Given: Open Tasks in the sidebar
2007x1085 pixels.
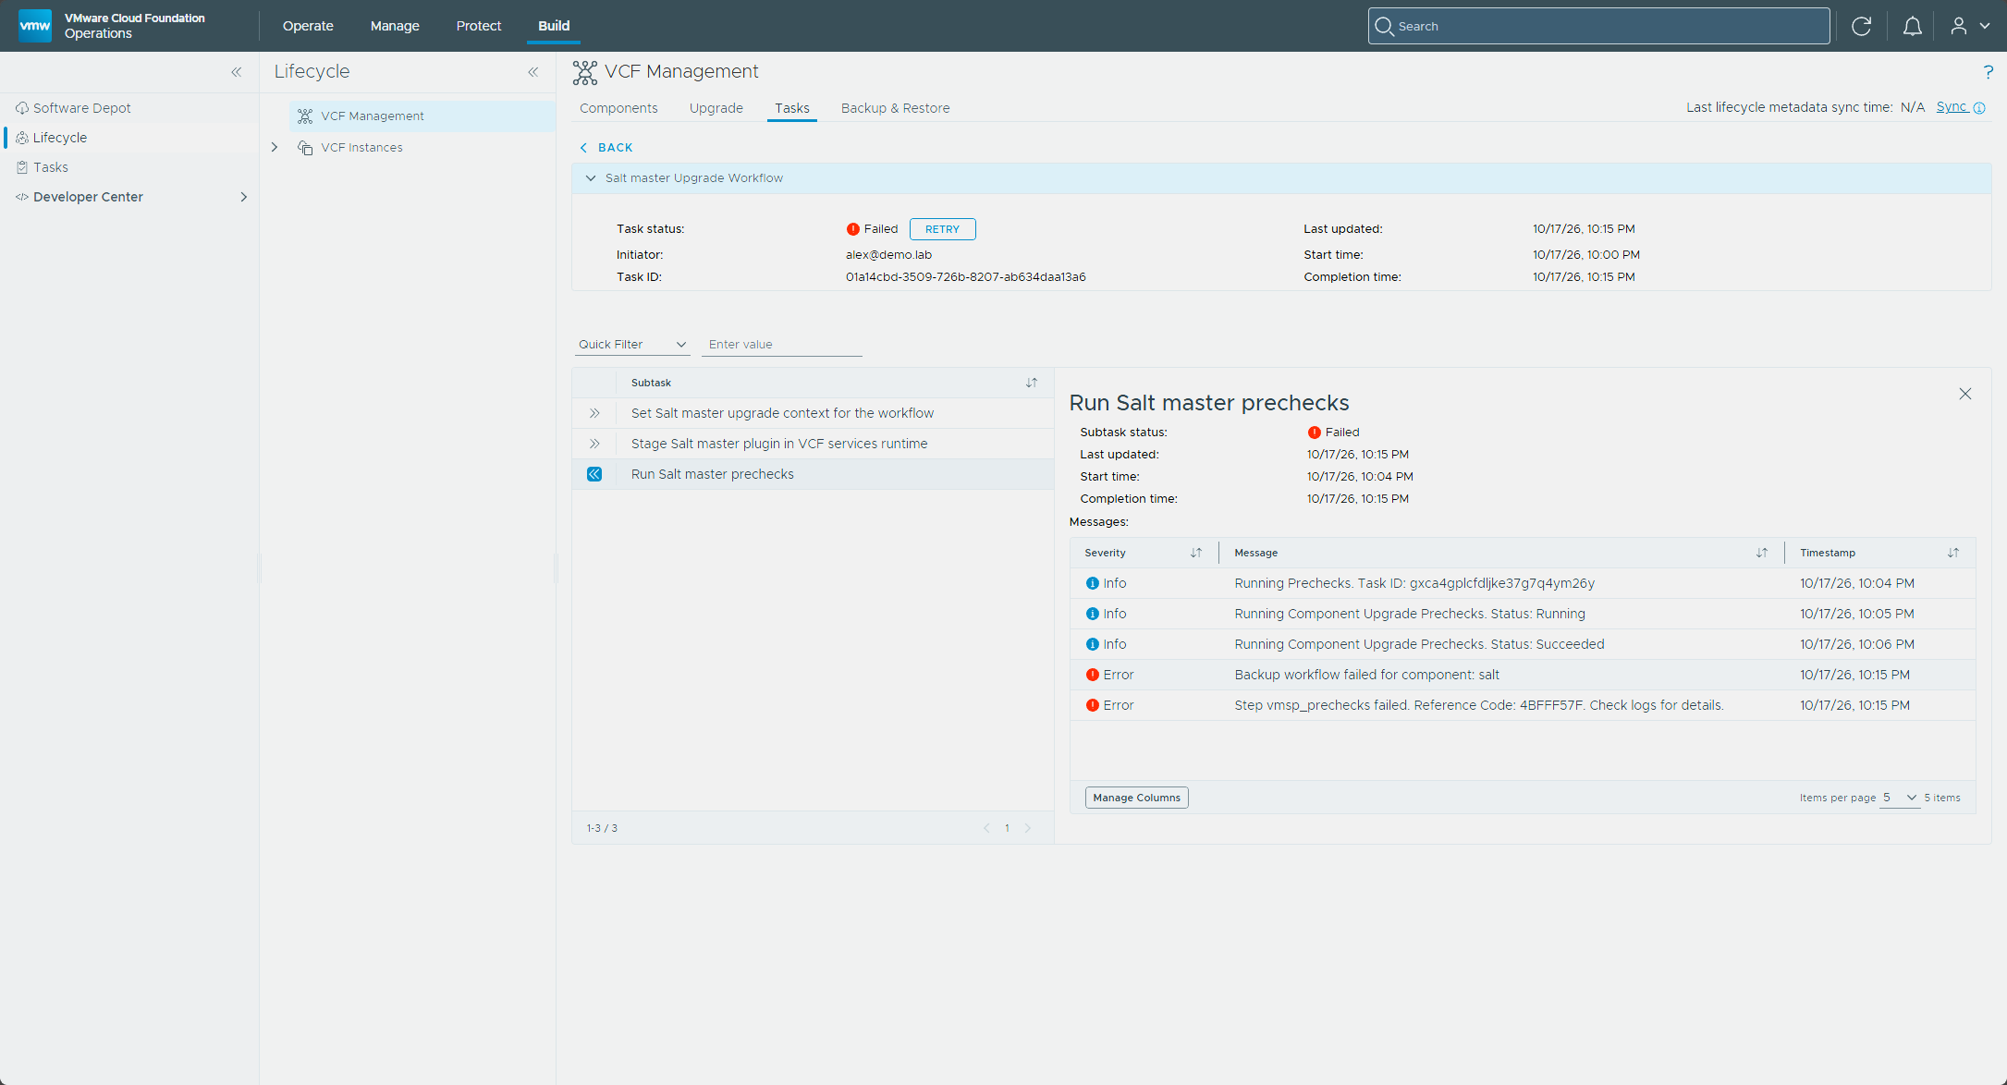Looking at the screenshot, I should 51,167.
